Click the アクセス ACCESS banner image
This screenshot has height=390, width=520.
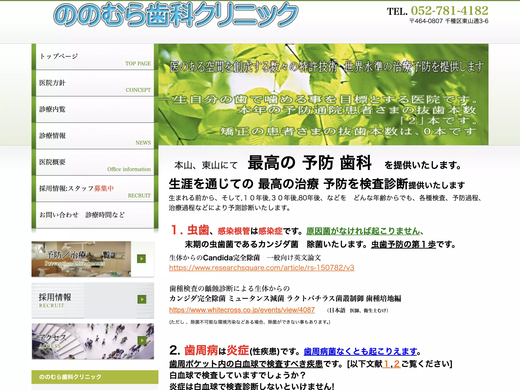coord(93,341)
